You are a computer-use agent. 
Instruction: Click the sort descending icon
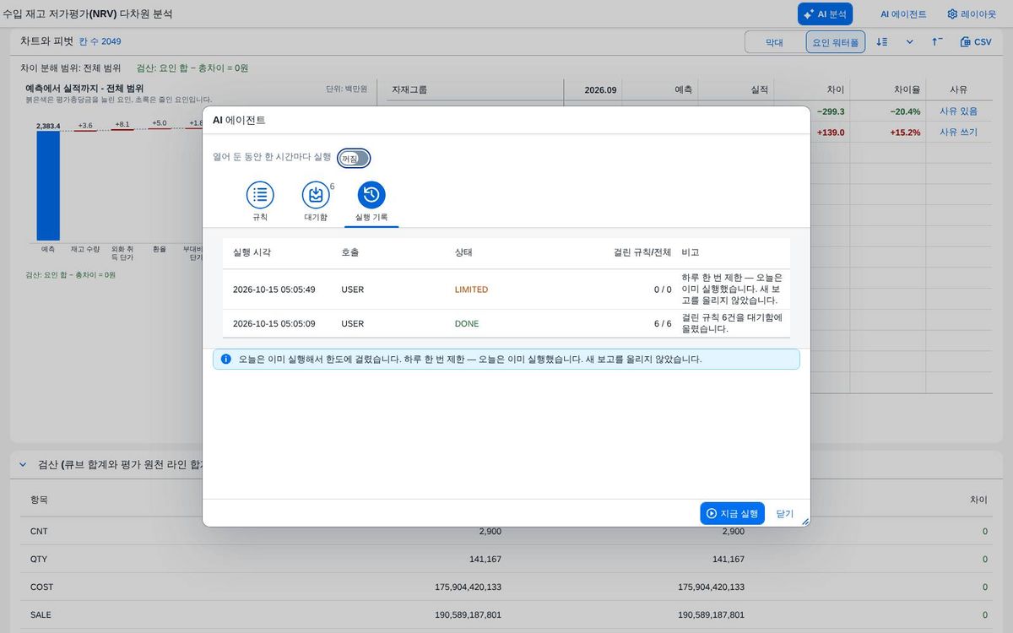[x=881, y=41]
